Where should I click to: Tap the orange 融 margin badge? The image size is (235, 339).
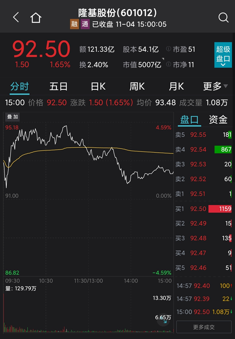coord(74,24)
